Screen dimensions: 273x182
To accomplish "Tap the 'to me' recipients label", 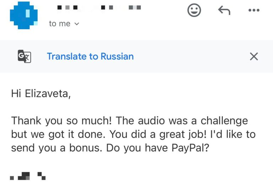I will [60, 24].
